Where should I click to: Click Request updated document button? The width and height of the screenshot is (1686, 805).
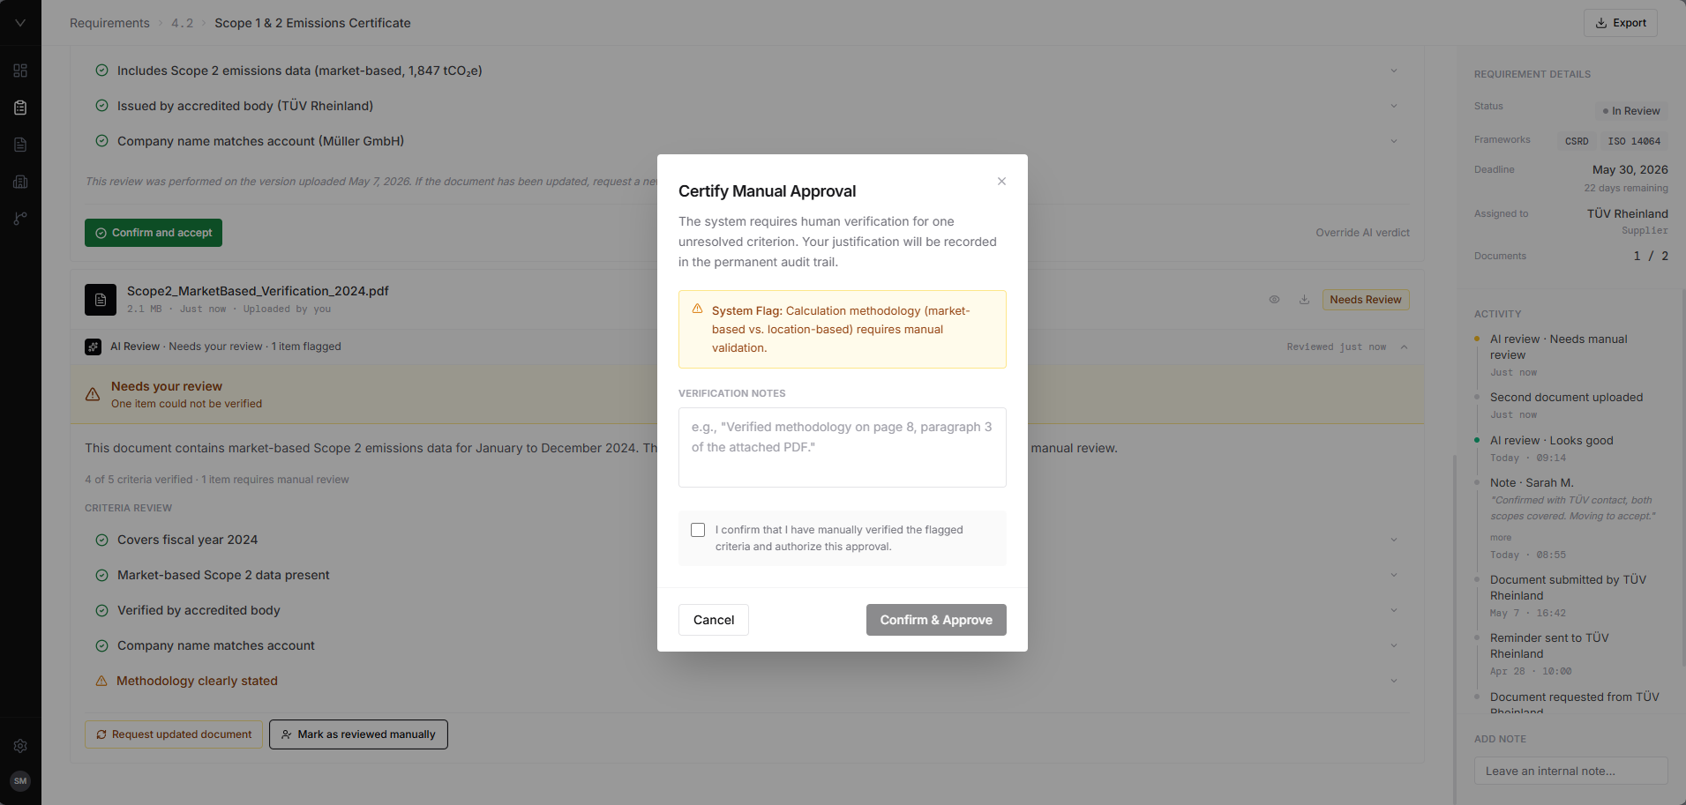coord(174,734)
